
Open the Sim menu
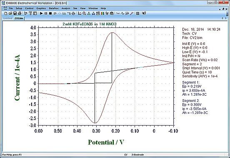[x=75, y=8]
